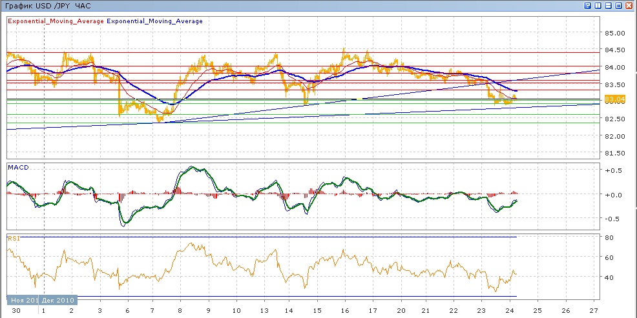Click the 85.00 price axis value
The height and width of the screenshot is (318, 637).
coord(614,33)
